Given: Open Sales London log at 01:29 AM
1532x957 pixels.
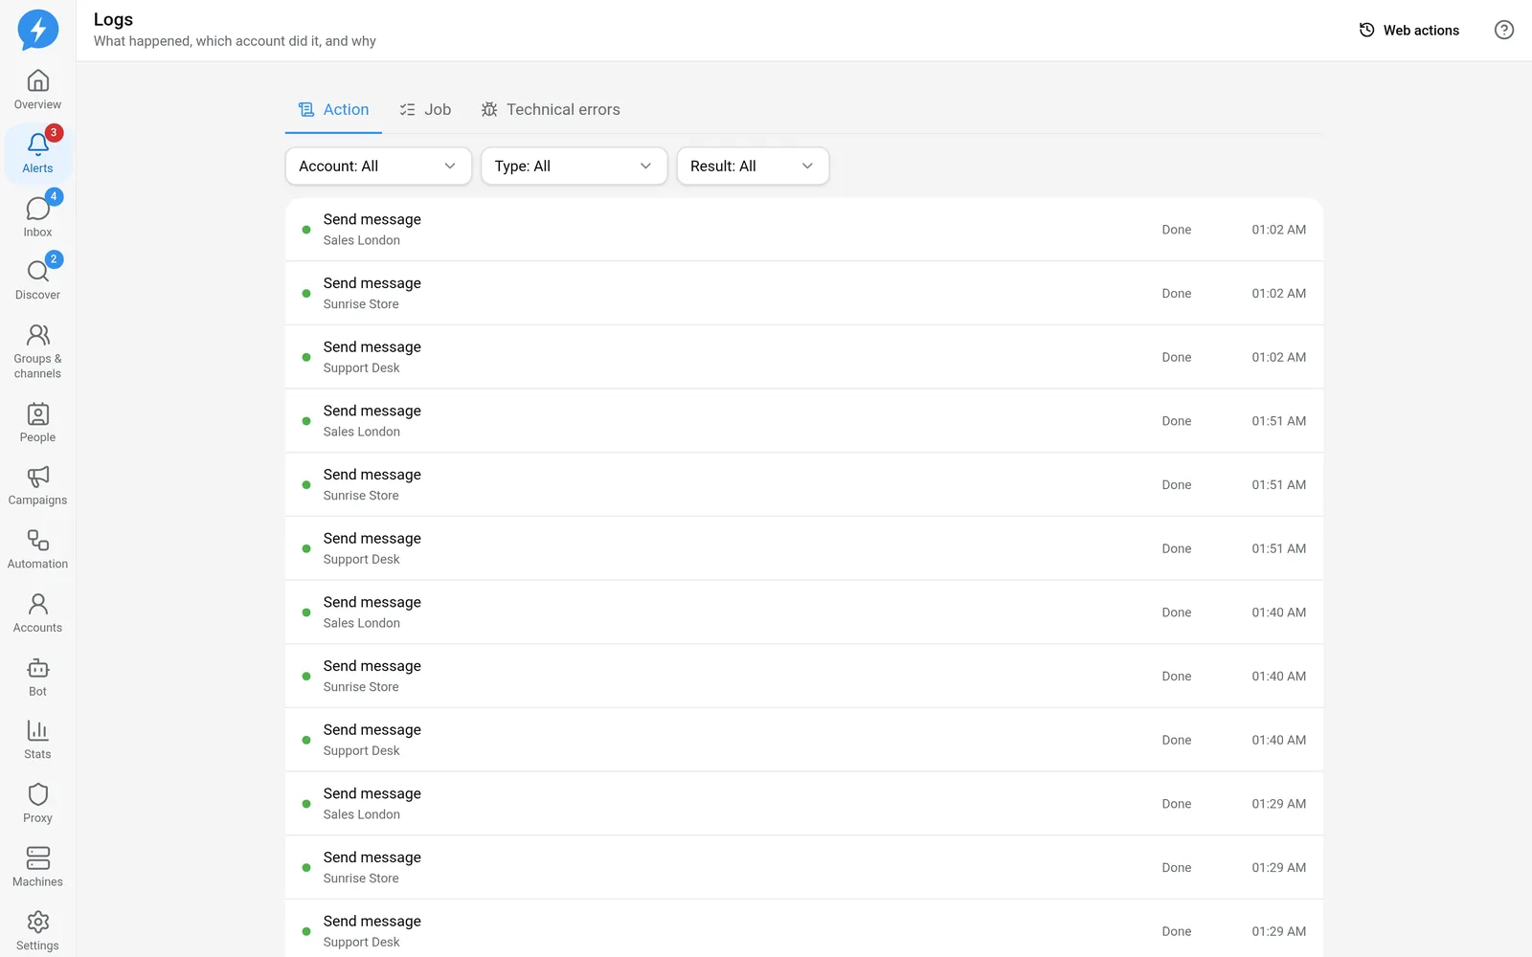Looking at the screenshot, I should pos(804,804).
